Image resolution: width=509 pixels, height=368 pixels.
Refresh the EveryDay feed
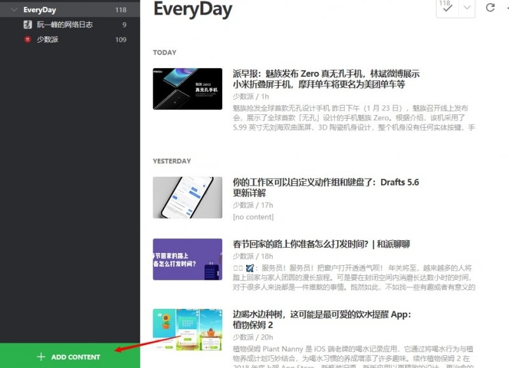(490, 8)
